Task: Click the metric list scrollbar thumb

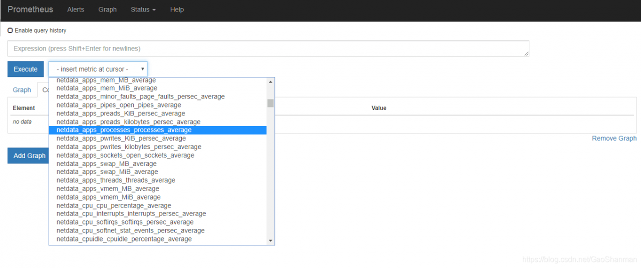Action: (x=270, y=103)
